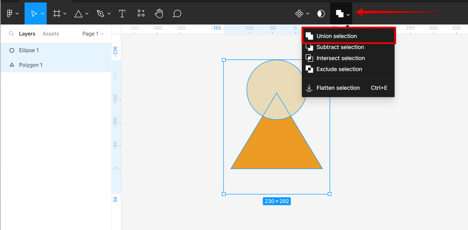Click Flatten selection menu entry

338,88
